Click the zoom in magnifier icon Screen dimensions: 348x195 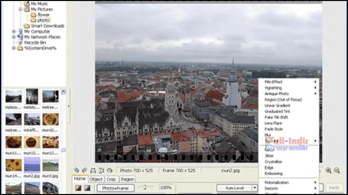click(x=329, y=170)
